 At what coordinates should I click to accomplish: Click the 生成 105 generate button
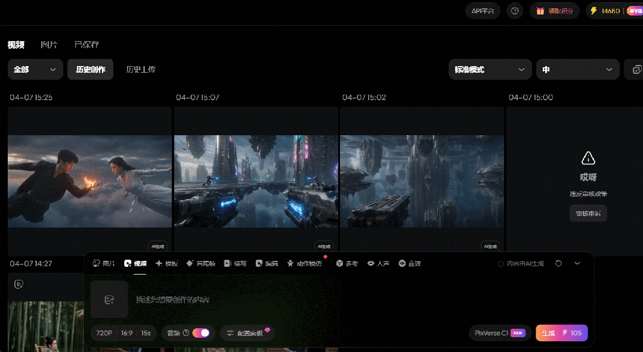562,333
